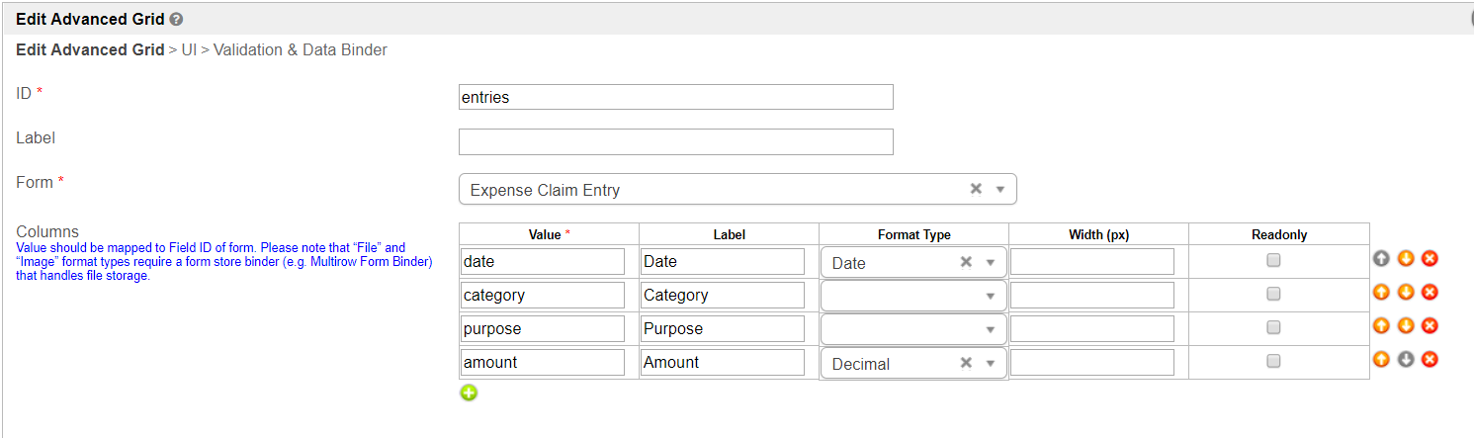Delete the date column row
Screen dimensions: 1474x438
[1430, 259]
